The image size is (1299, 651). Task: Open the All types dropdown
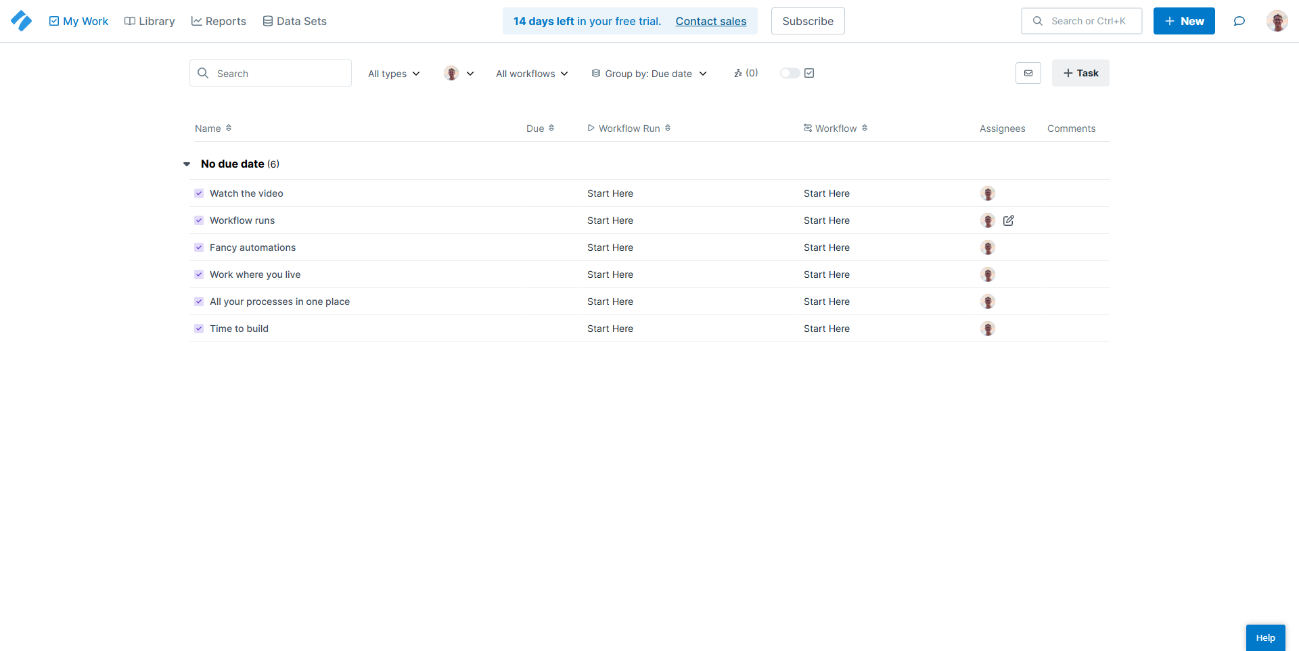(394, 74)
